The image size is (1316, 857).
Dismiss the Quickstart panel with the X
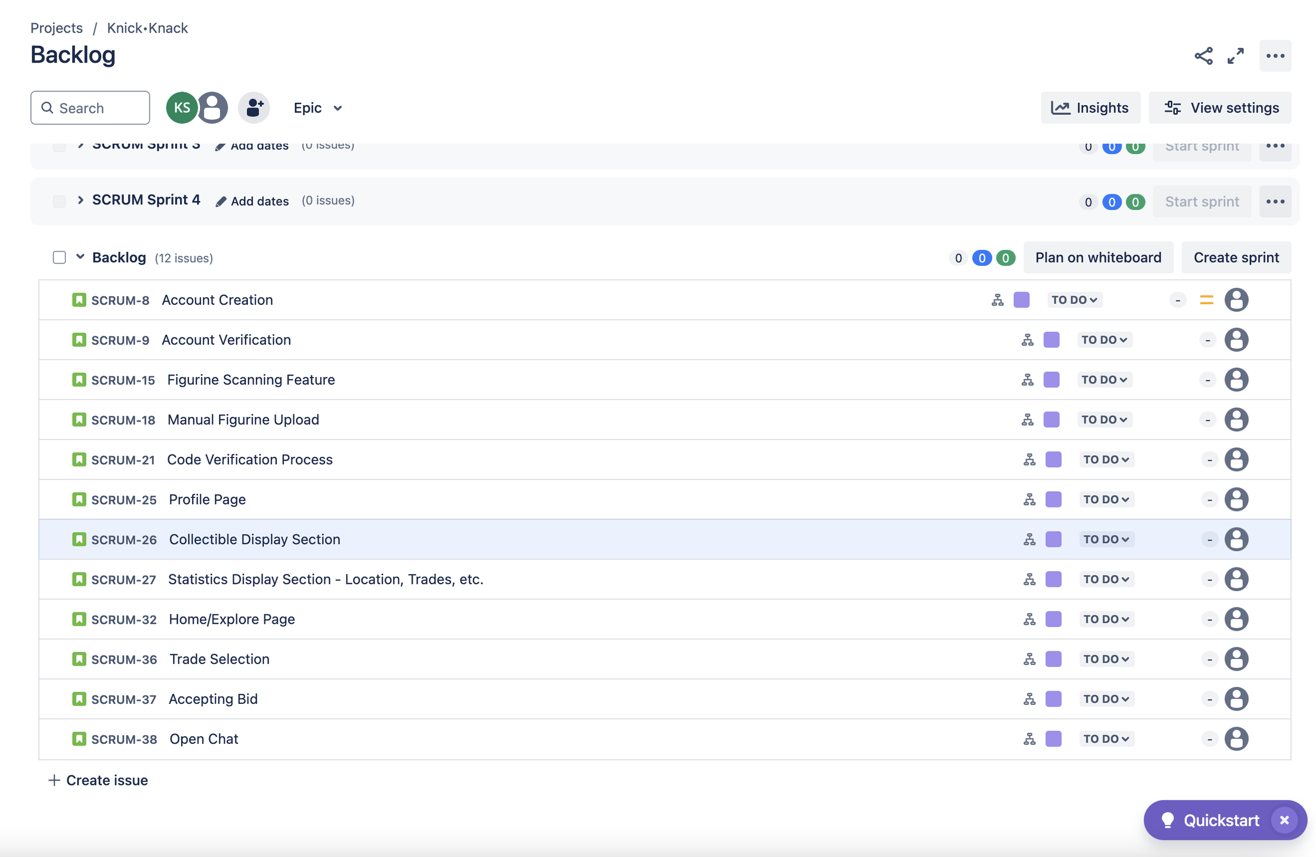tap(1284, 820)
